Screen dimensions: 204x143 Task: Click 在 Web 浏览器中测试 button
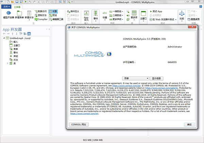162,19
